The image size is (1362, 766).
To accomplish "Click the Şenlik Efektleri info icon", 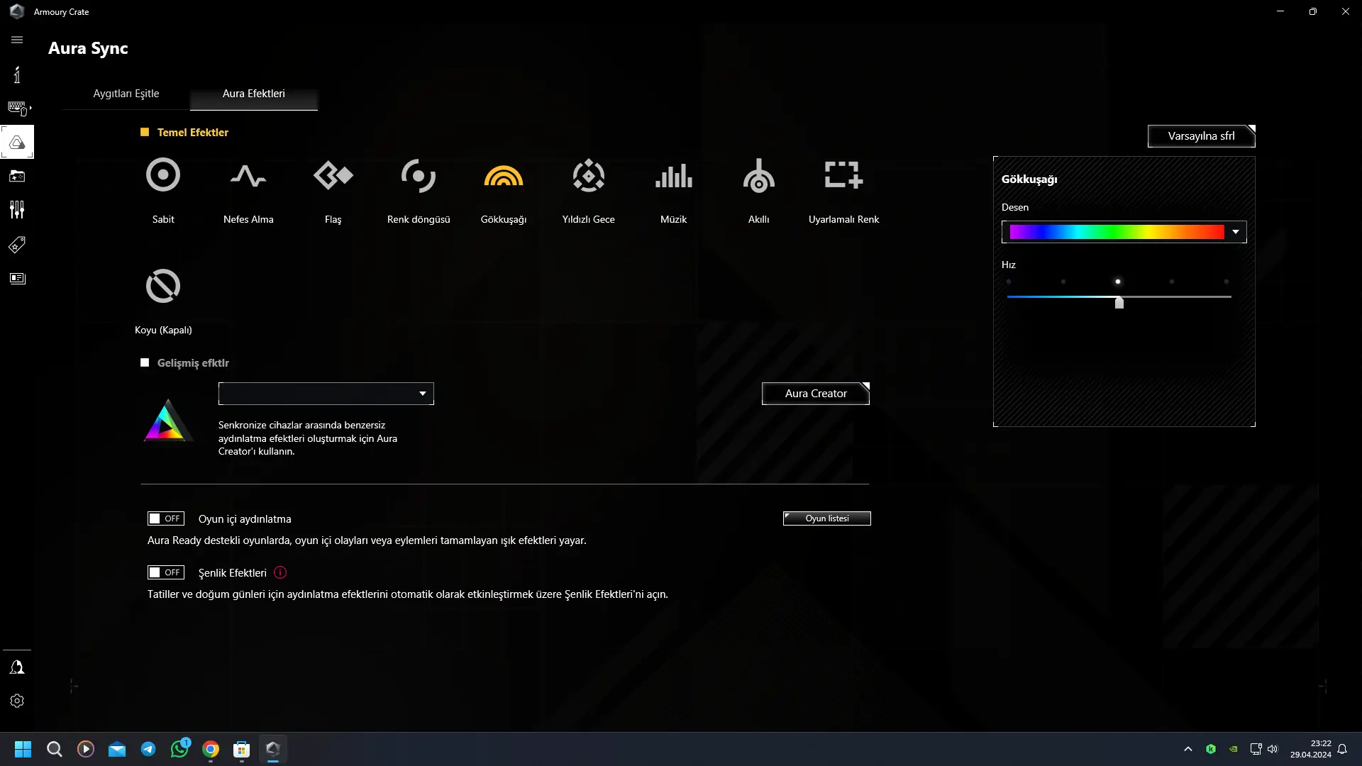I will [x=280, y=572].
